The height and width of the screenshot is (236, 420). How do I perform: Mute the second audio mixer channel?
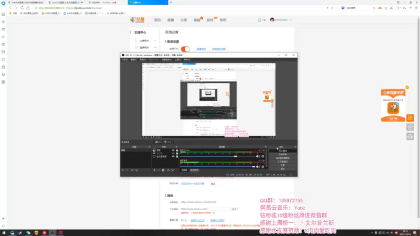pos(258,167)
